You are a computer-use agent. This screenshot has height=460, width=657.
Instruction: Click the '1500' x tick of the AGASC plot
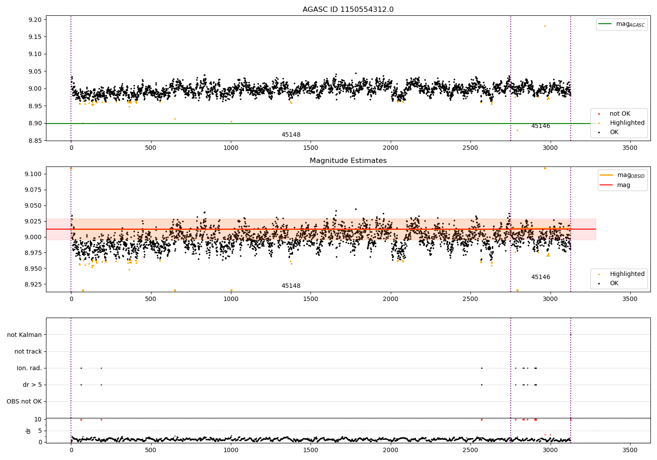click(311, 148)
